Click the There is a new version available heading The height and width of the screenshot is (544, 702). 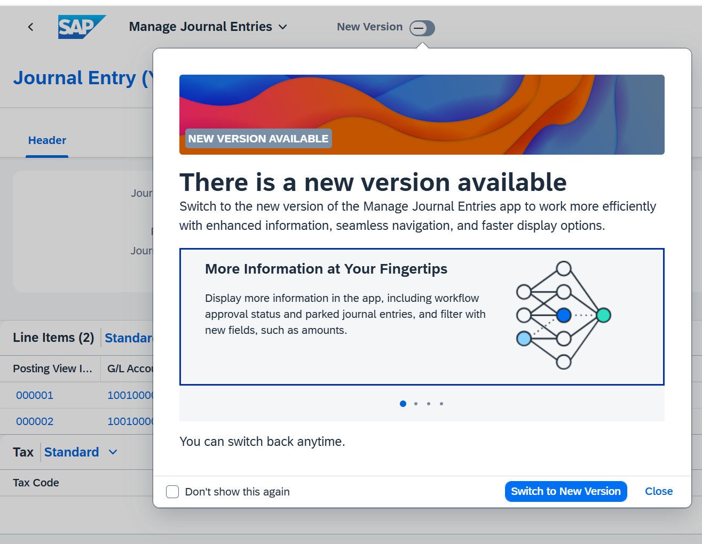373,182
